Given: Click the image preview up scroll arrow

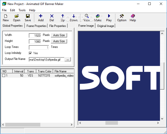Looking at the screenshot, I should 162,33.
